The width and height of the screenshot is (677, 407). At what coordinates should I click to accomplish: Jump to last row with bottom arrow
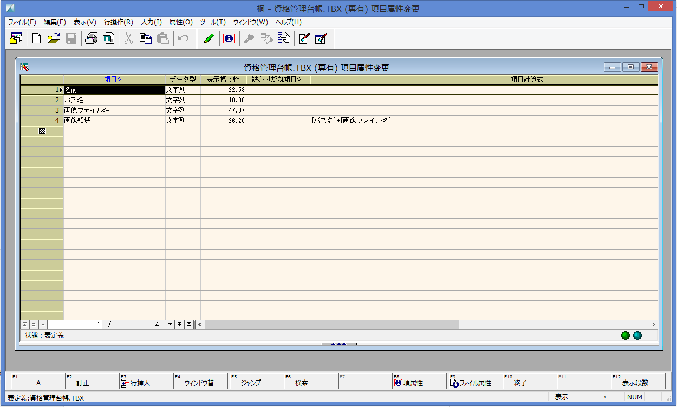[x=188, y=324]
